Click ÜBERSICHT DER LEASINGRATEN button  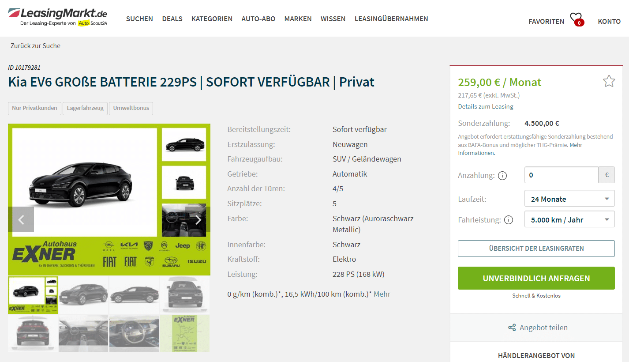click(536, 249)
